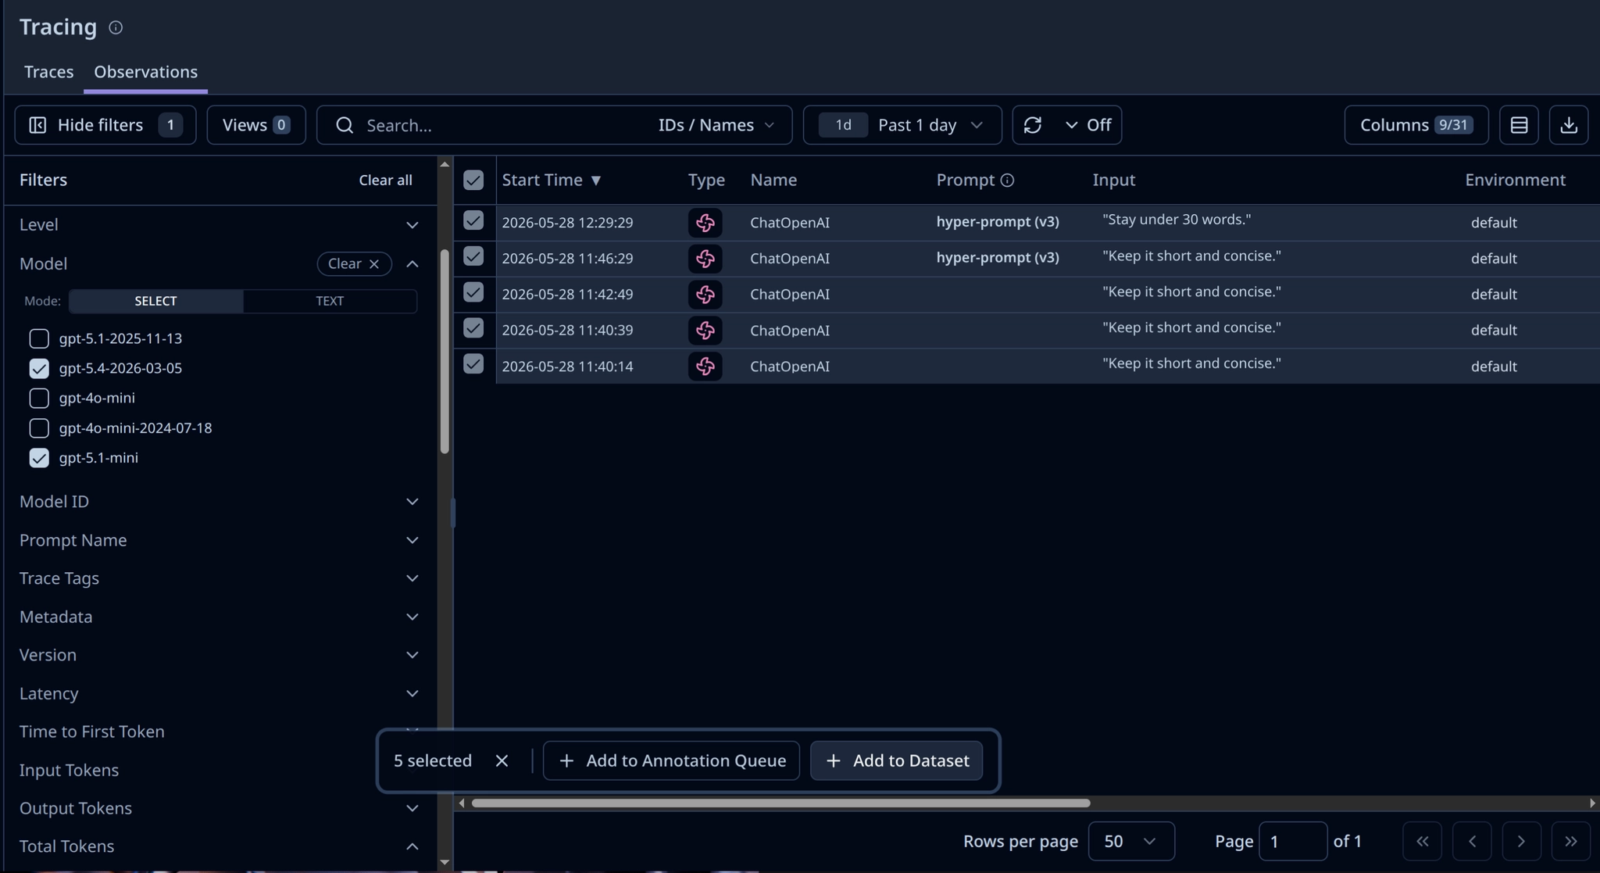Toggle select-all rows checkbox
The width and height of the screenshot is (1600, 873).
pyautogui.click(x=473, y=181)
